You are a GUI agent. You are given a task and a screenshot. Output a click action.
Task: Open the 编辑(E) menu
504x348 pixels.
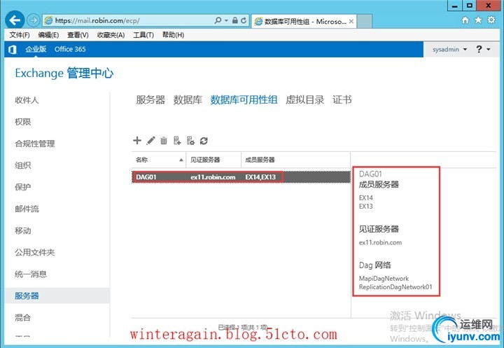pyautogui.click(x=48, y=35)
